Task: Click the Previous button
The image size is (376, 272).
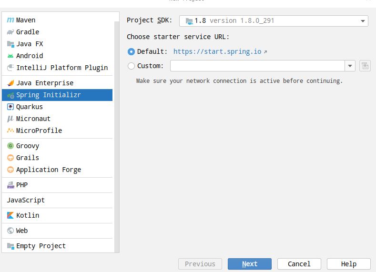Action: pyautogui.click(x=200, y=264)
